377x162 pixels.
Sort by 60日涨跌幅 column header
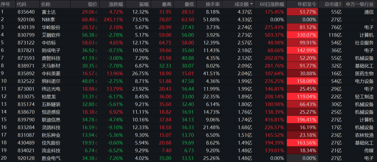(272, 4)
